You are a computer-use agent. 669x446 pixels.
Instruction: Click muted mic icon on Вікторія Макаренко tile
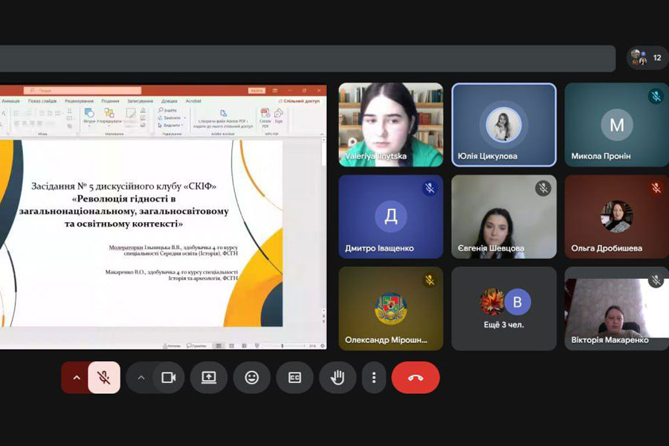click(x=656, y=280)
